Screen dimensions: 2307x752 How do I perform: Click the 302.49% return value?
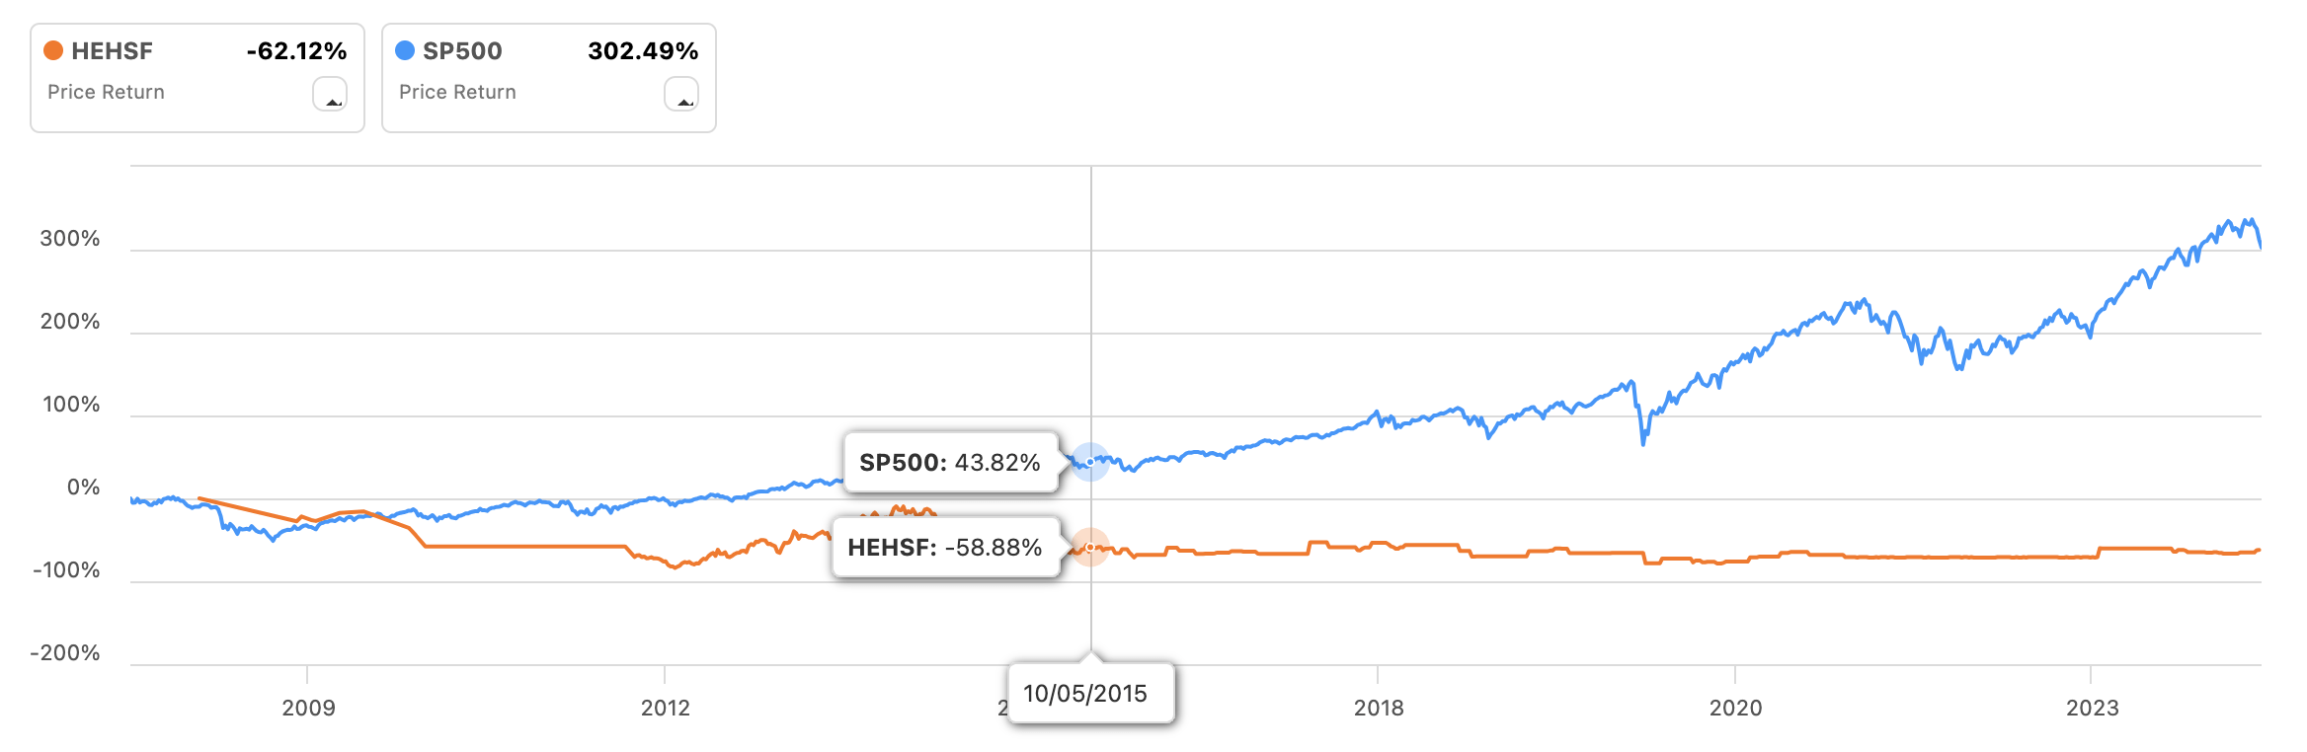pos(643,51)
